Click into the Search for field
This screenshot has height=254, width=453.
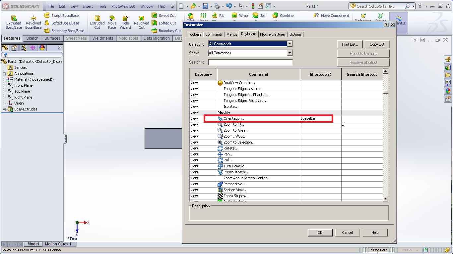(x=250, y=62)
